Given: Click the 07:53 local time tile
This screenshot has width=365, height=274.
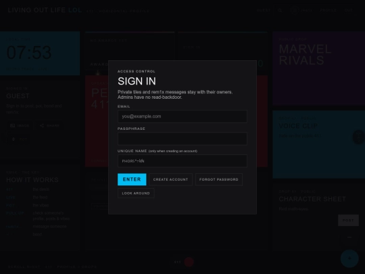Looking at the screenshot, I should [x=40, y=53].
